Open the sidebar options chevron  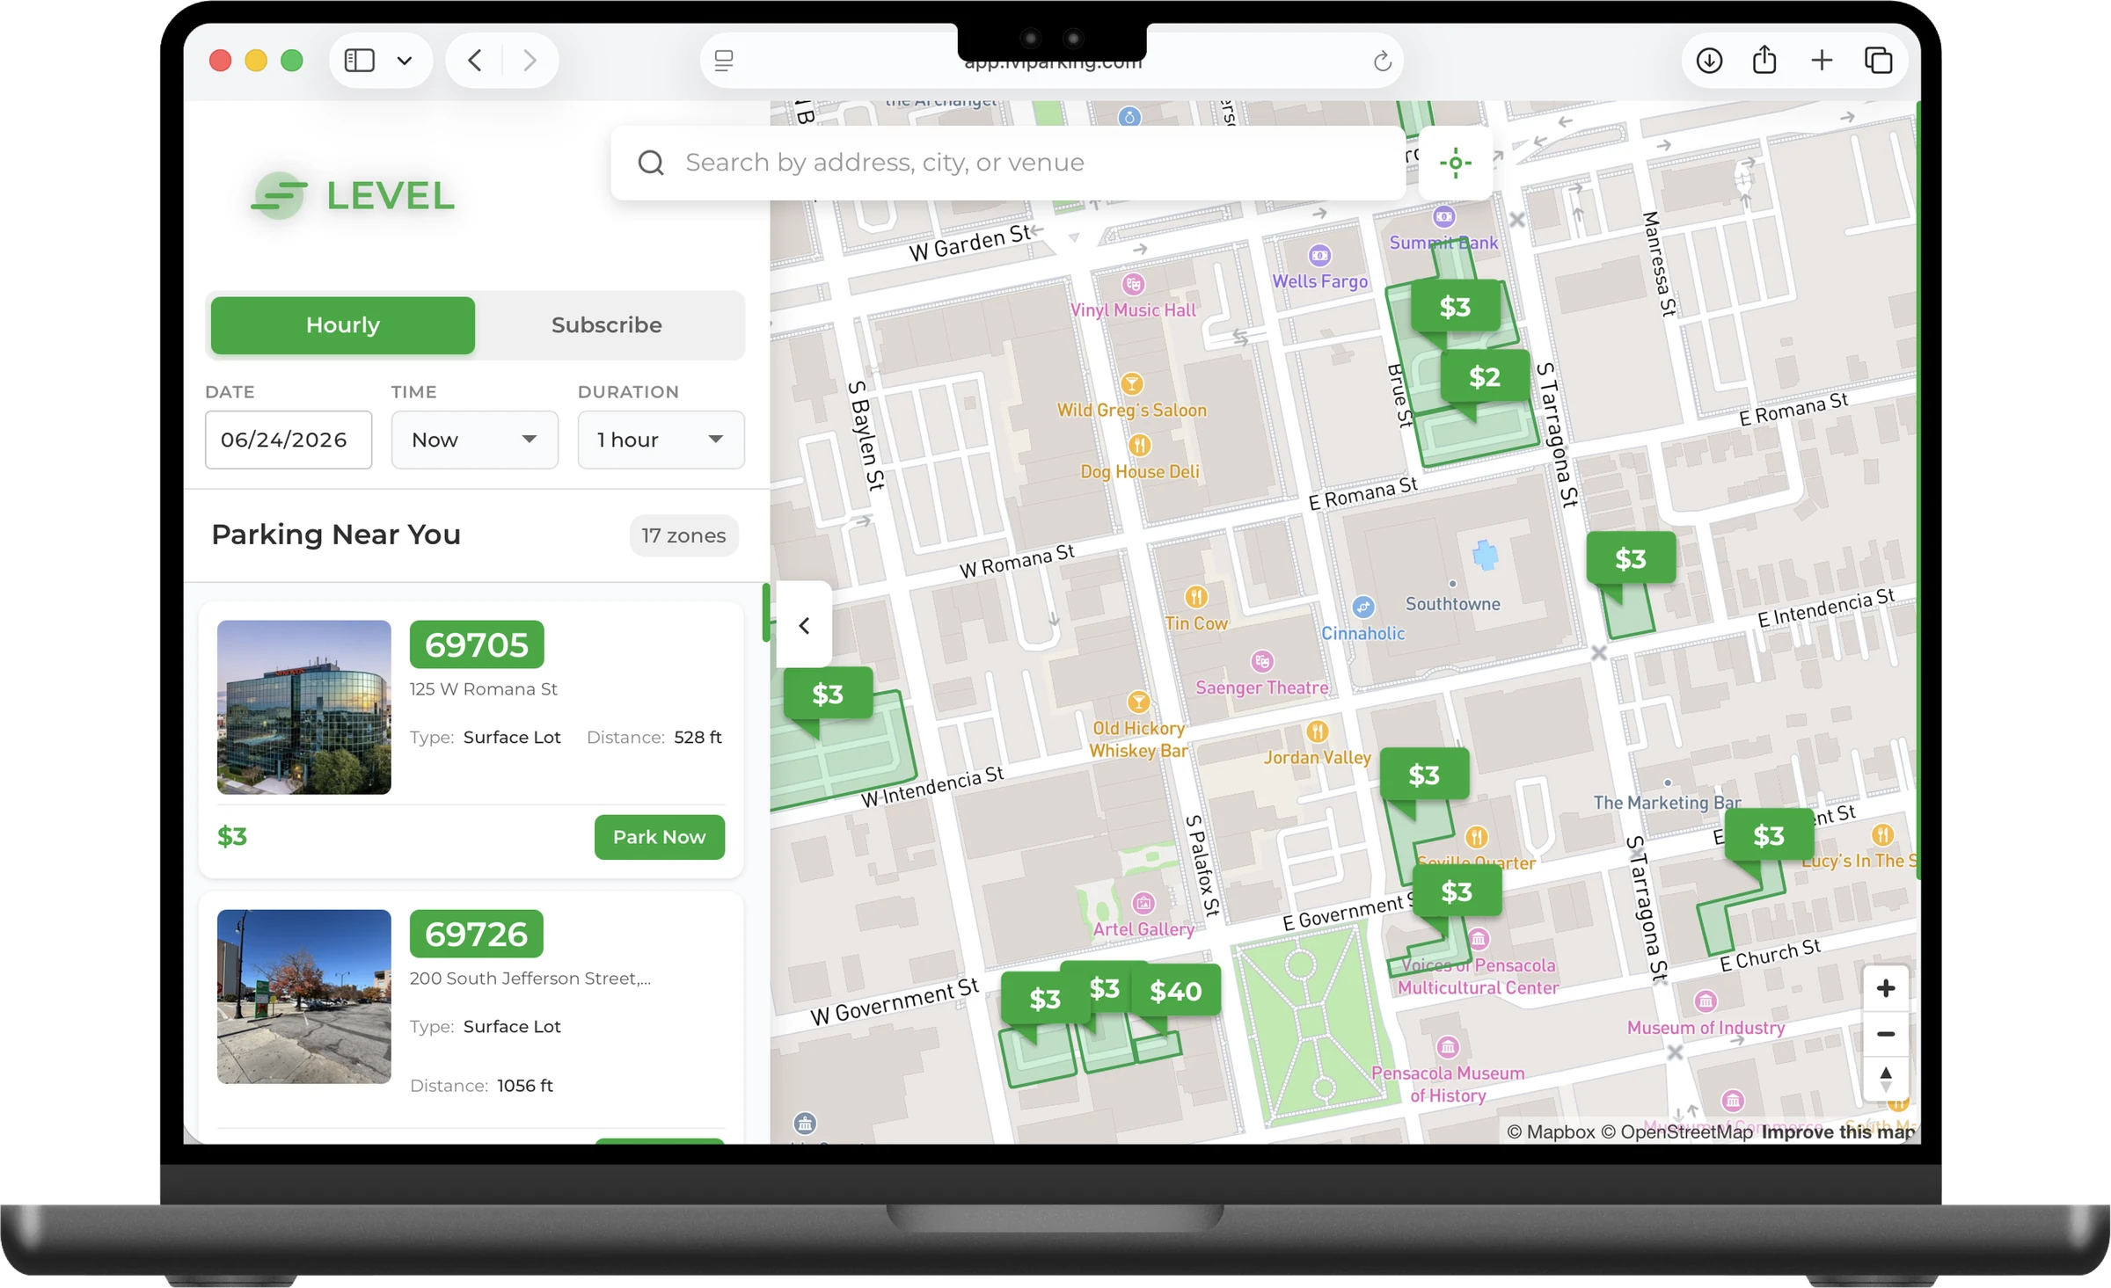click(x=404, y=61)
